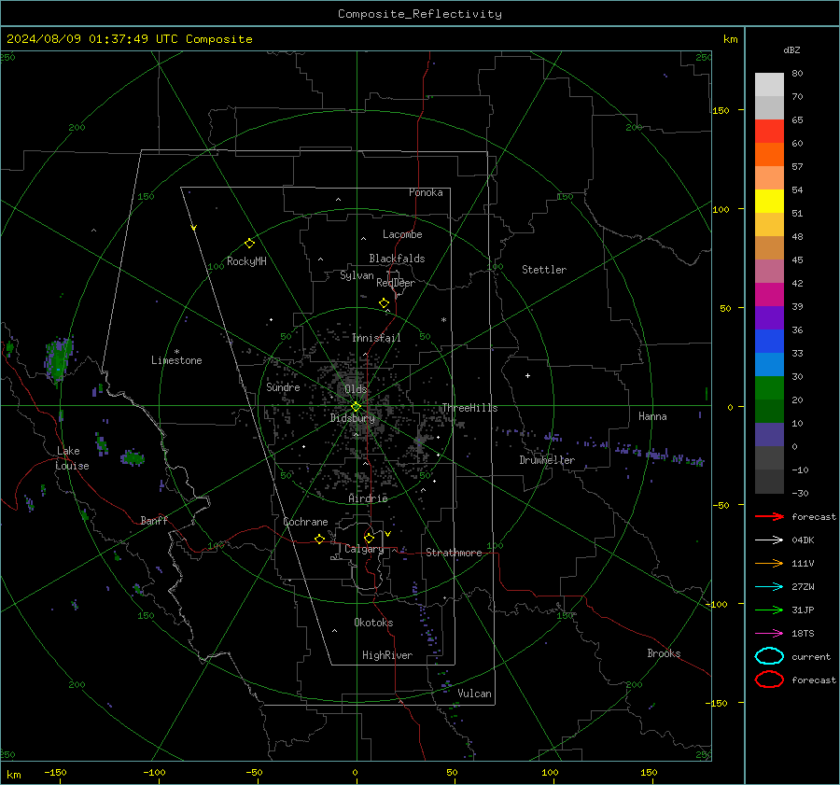The height and width of the screenshot is (785, 840).
Task: Click the Composite_Reflectivity title
Action: point(419,14)
